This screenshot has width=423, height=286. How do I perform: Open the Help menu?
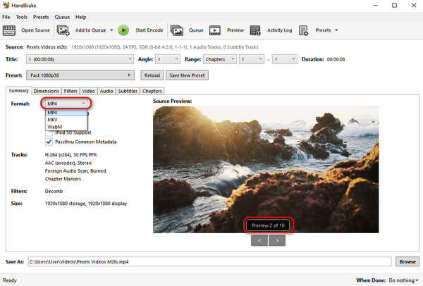(80, 17)
